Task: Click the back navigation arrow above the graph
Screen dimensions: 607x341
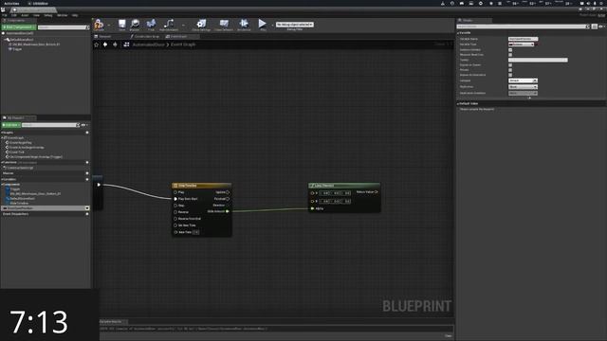Action: point(105,45)
